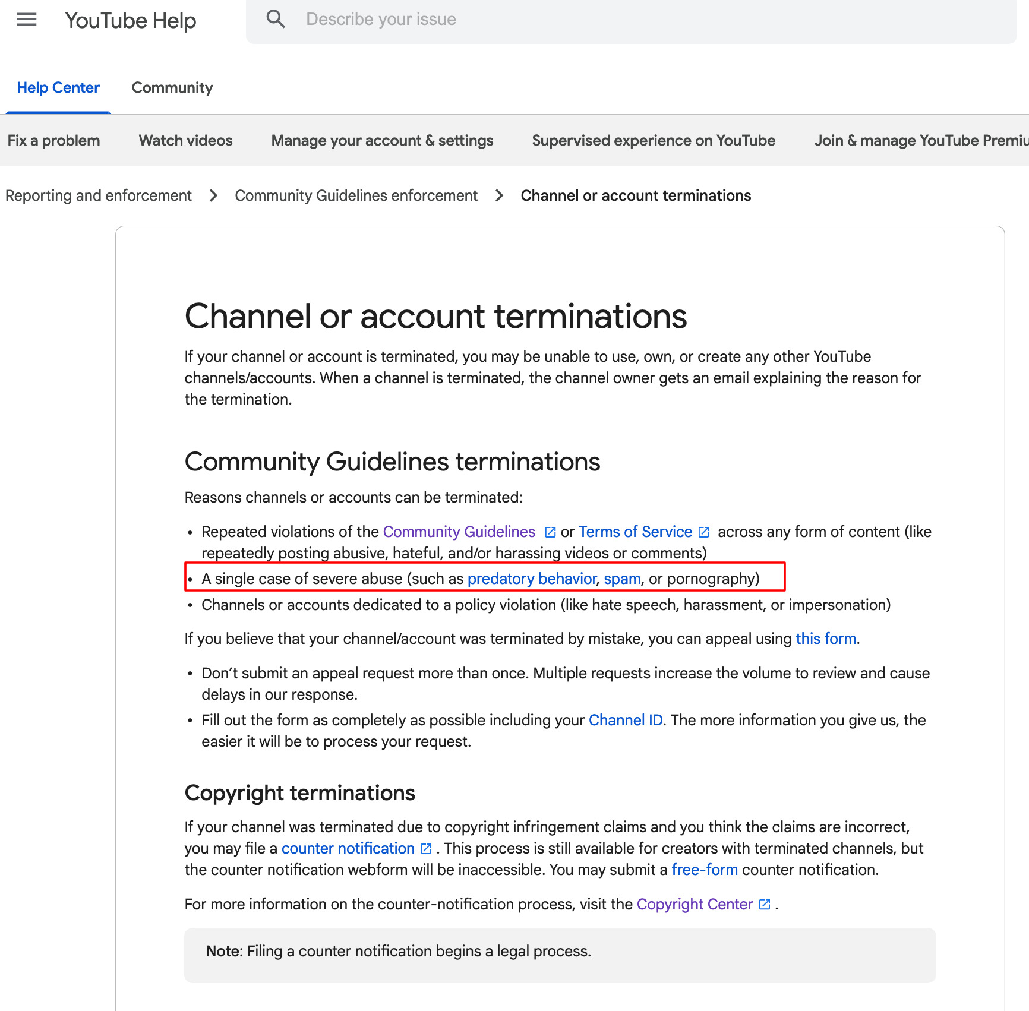Click Copyright Center external link icon
Viewport: 1029px width, 1011px height.
765,905
